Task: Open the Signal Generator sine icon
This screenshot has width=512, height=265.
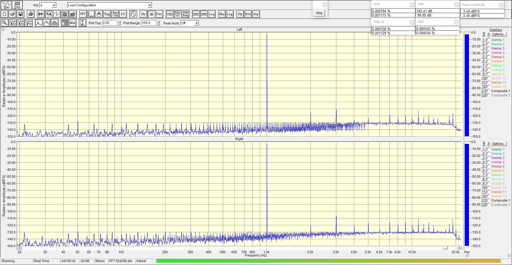Action: pos(133,14)
